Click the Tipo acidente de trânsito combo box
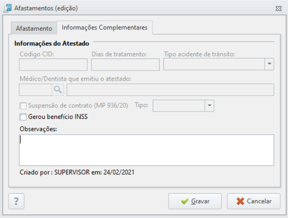The width and height of the screenshot is (288, 218). tap(219, 64)
